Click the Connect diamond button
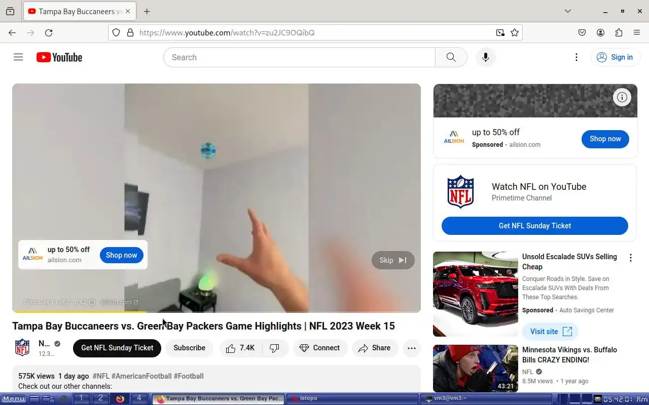 tap(320, 348)
